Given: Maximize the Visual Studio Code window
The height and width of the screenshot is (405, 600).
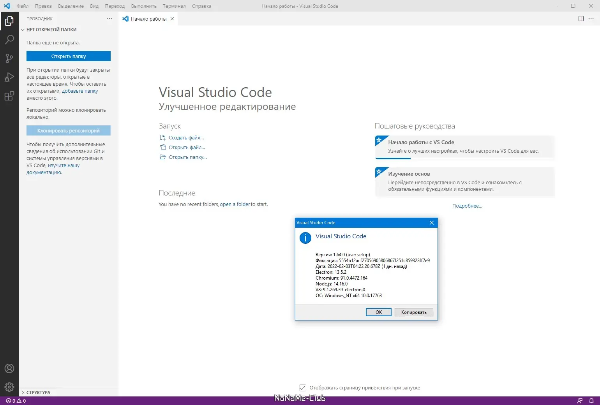Looking at the screenshot, I should tap(573, 6).
